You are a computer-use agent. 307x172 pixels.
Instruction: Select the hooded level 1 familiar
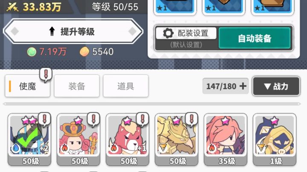(x=275, y=140)
